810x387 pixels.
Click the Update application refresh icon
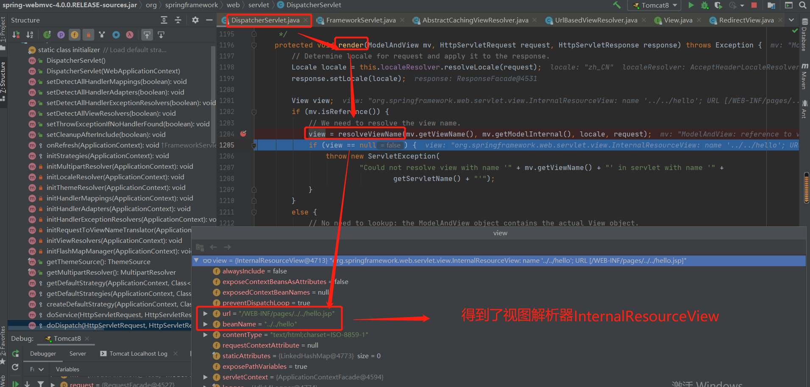15,367
